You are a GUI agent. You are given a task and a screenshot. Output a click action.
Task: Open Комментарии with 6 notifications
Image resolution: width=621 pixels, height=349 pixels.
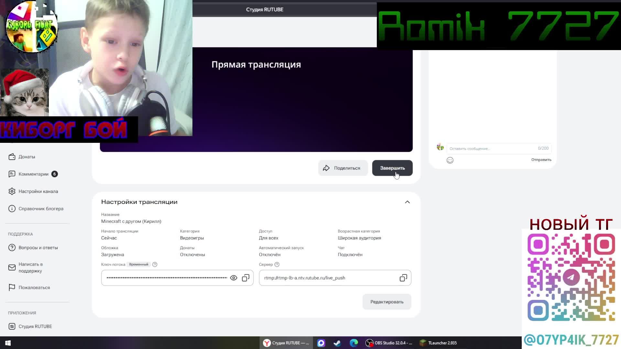click(x=34, y=174)
